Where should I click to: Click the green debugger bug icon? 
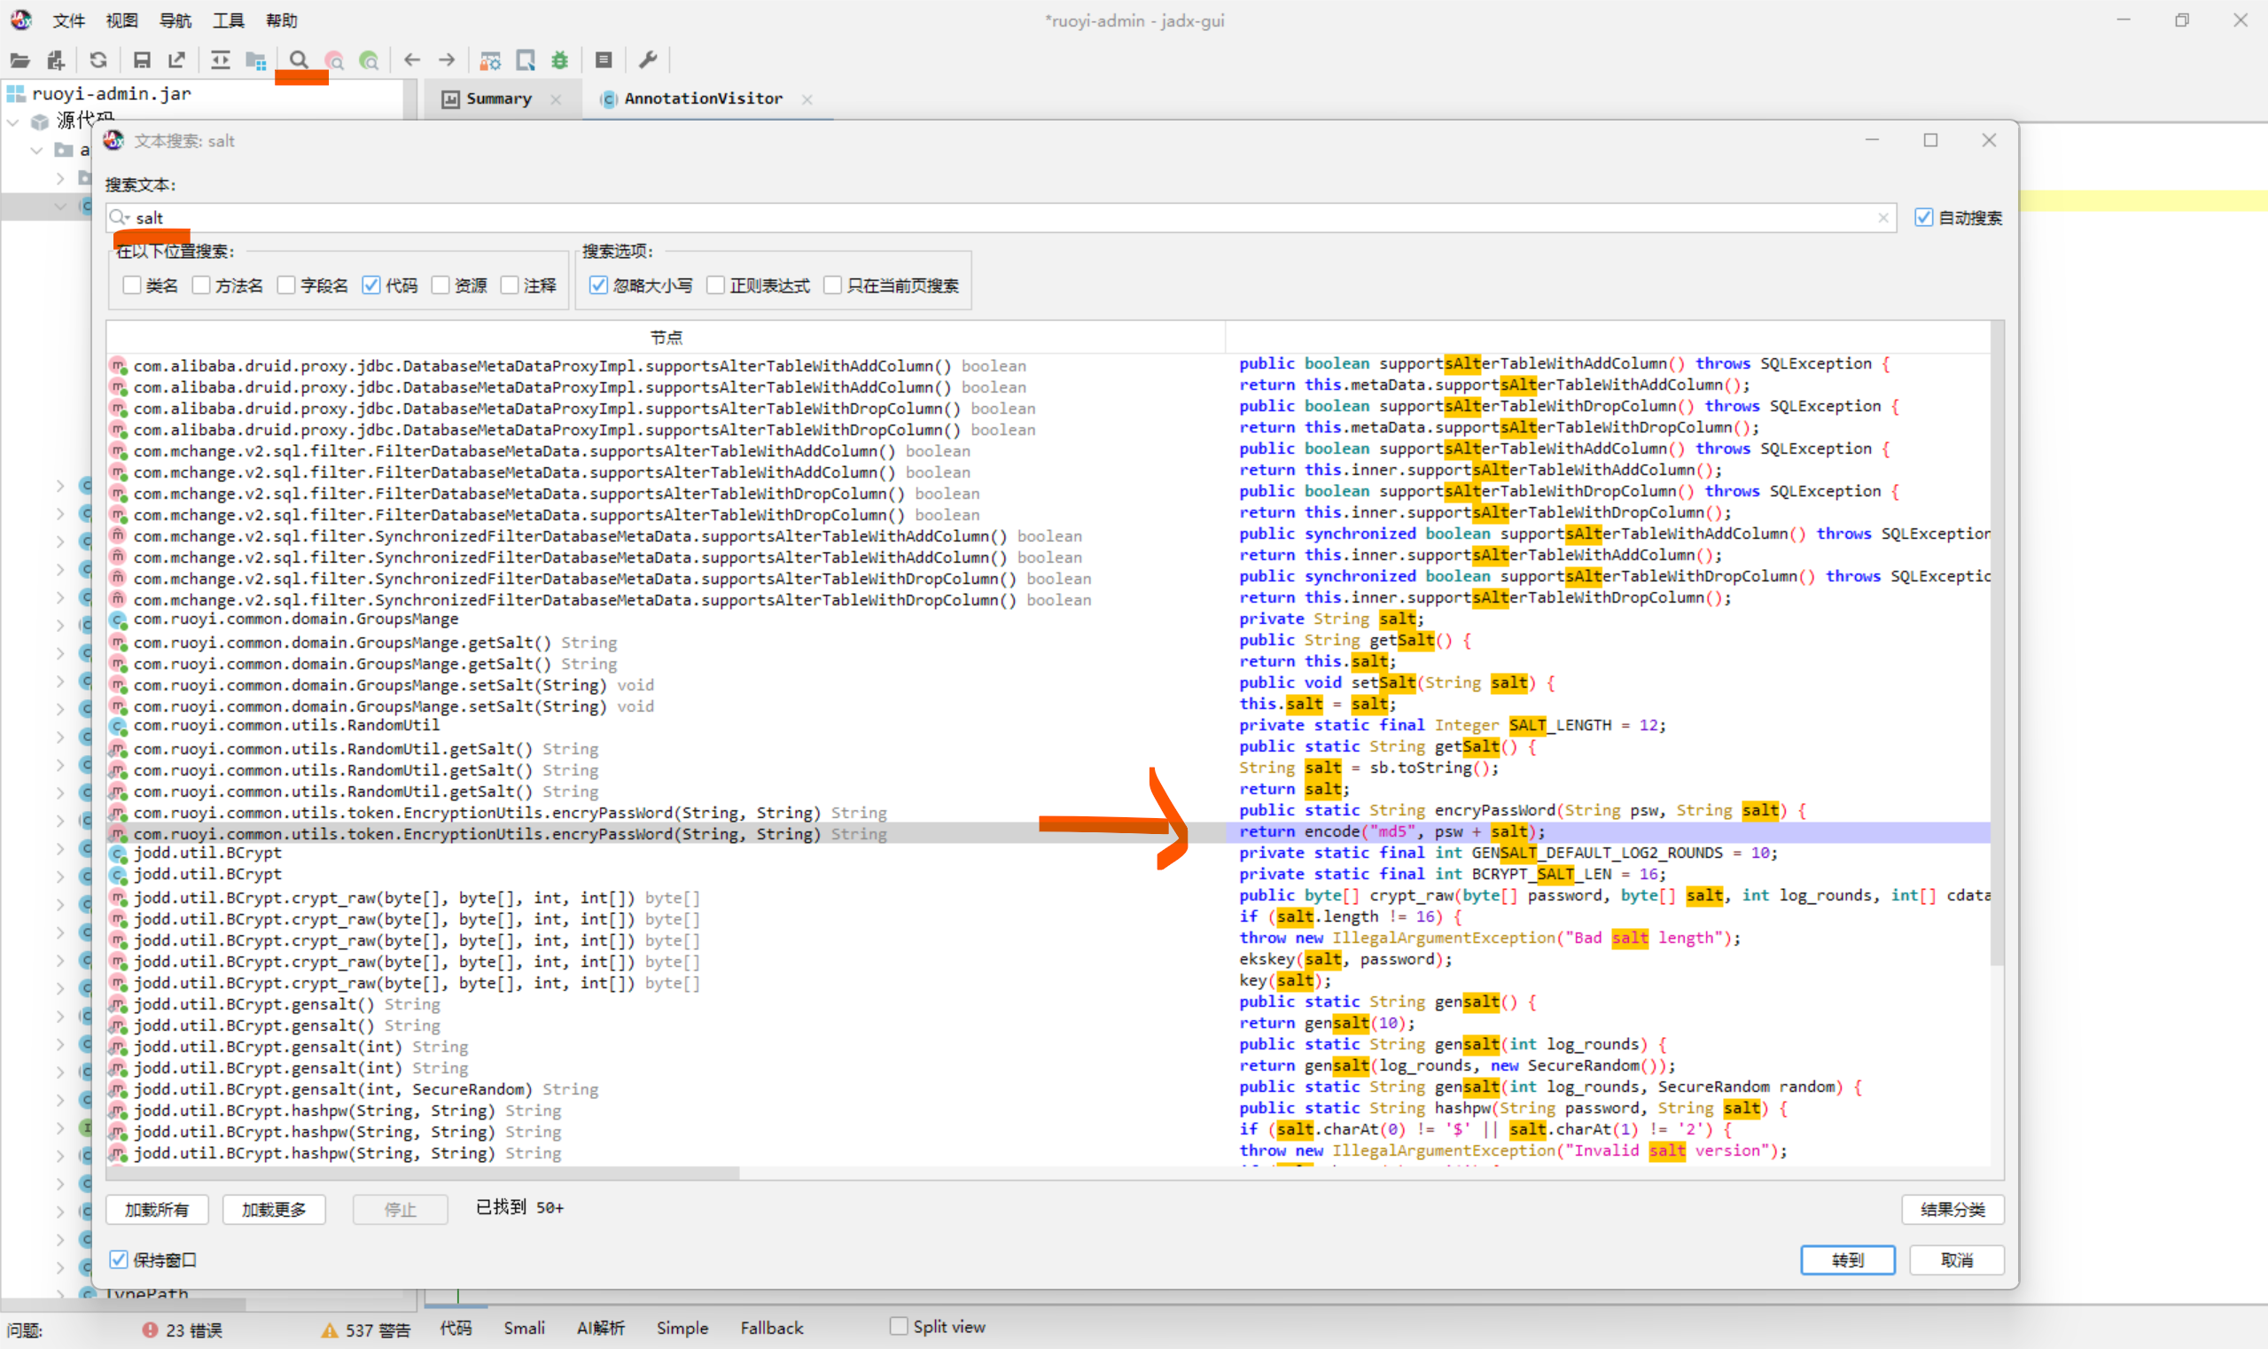560,60
